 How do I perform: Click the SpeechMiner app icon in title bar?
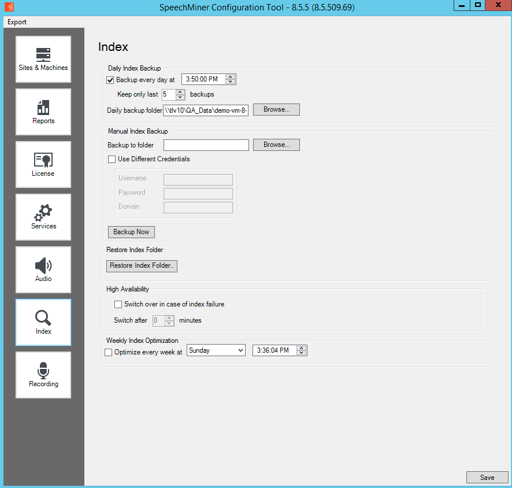pos(8,7)
